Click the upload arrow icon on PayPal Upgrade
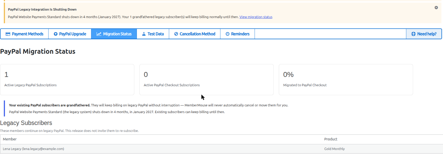 click(56, 34)
